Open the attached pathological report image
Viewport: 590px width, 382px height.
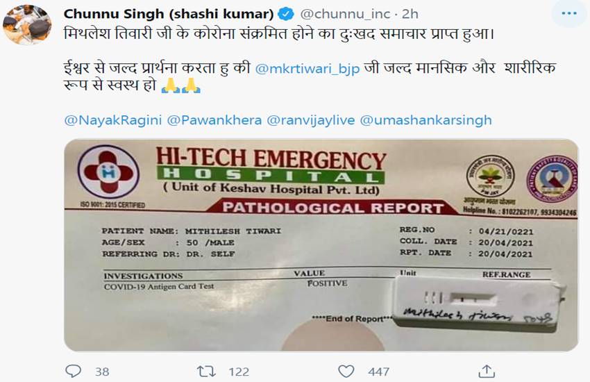coord(321,245)
